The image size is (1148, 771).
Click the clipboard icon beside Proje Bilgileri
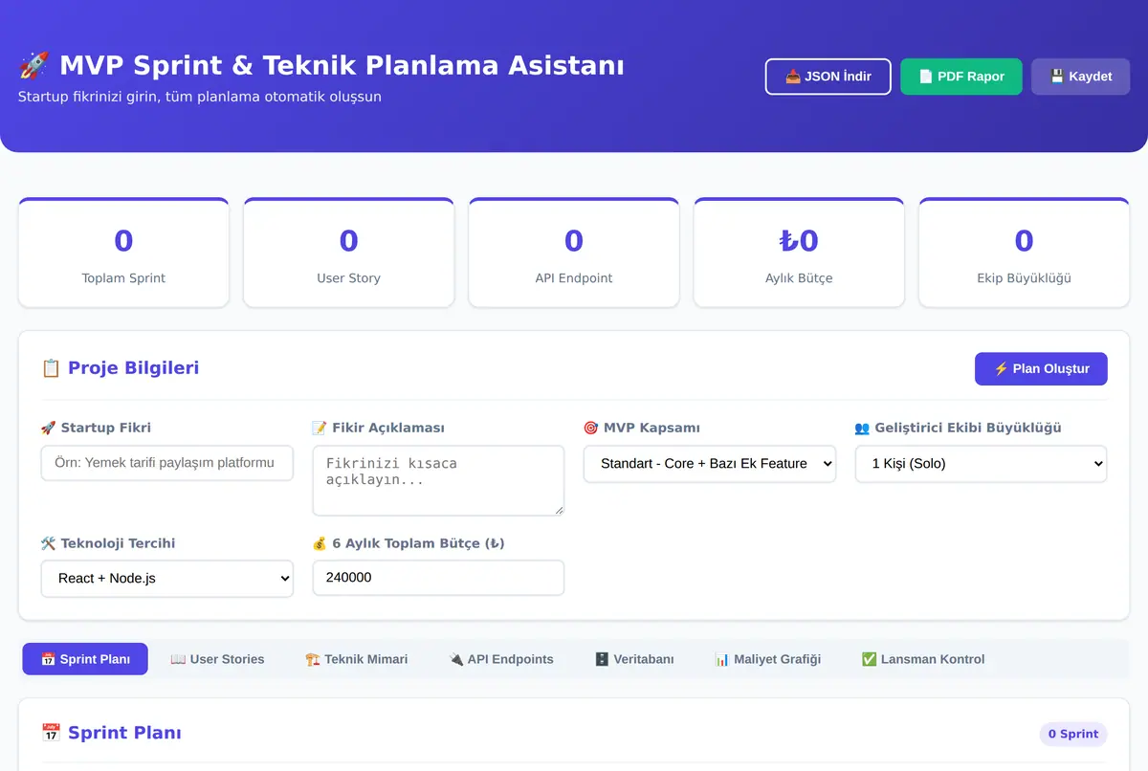click(51, 368)
